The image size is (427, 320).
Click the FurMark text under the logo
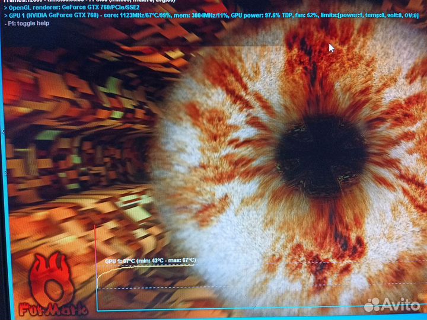52,309
